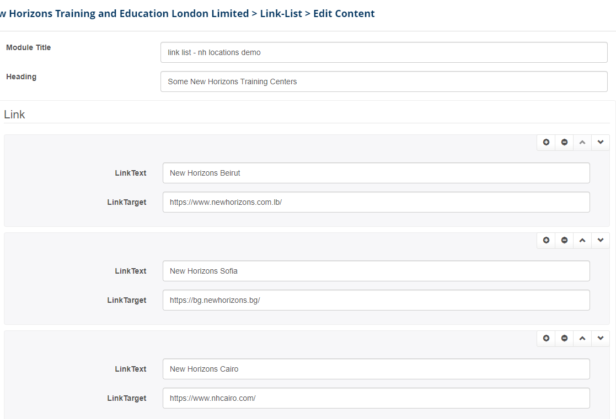616x419 pixels.
Task: Move the Beirut link entry down
Action: (601, 142)
